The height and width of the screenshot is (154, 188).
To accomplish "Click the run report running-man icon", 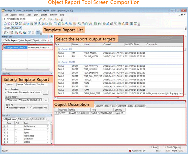I will click(x=29, y=32).
